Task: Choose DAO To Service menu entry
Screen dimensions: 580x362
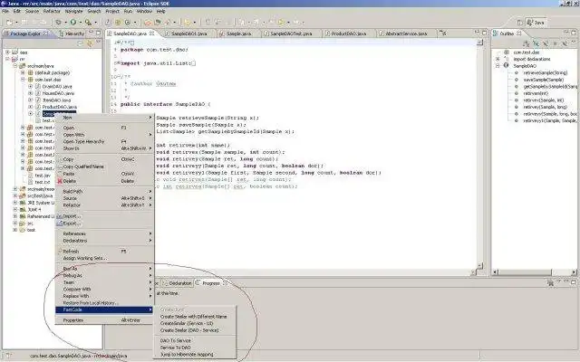Action: [x=176, y=340]
